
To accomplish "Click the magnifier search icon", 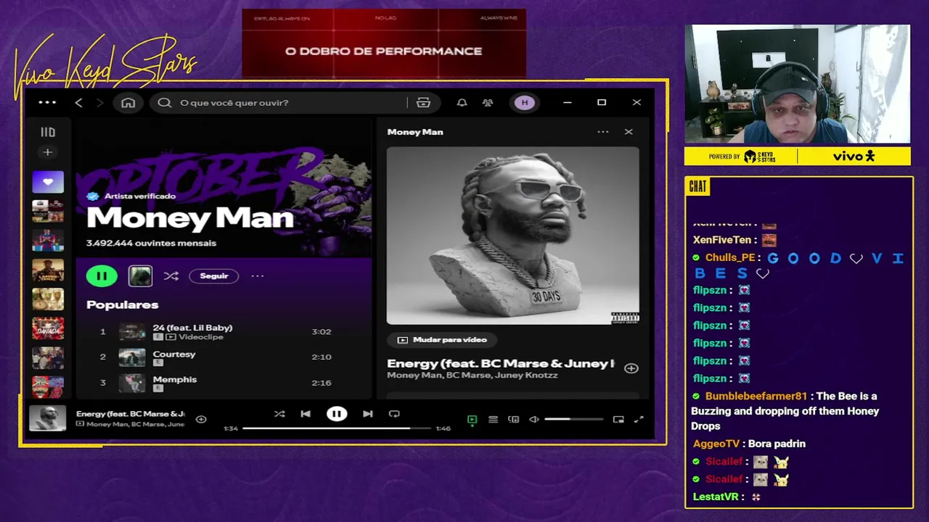I will tap(165, 103).
